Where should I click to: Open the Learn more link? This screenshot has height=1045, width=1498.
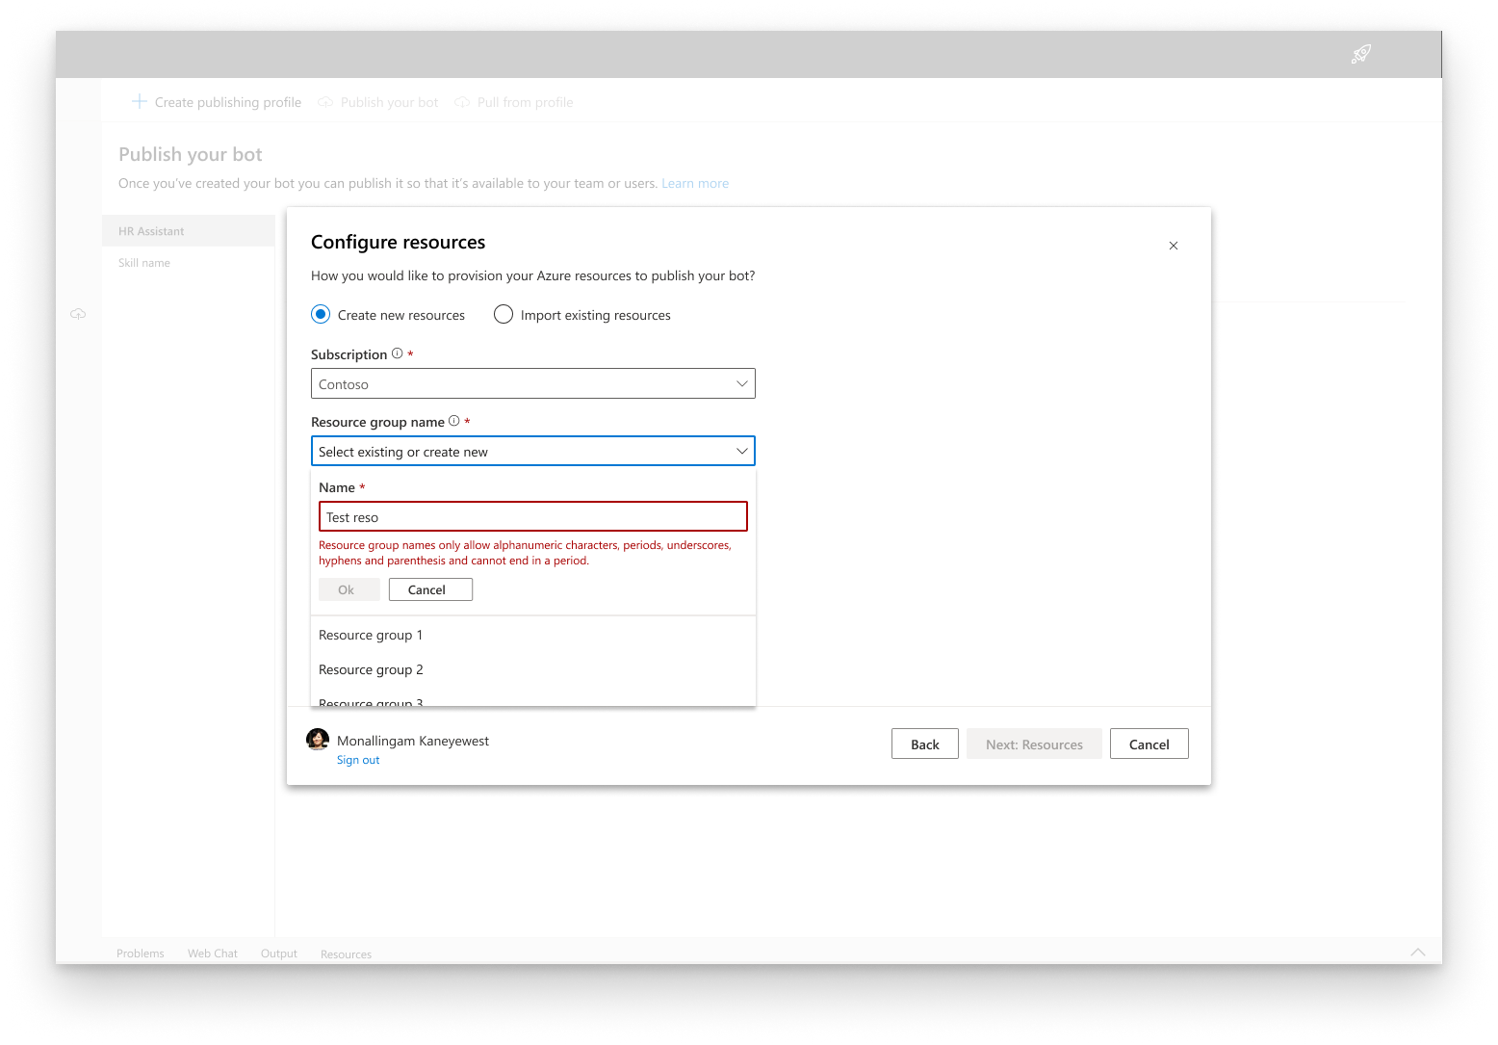click(x=694, y=182)
